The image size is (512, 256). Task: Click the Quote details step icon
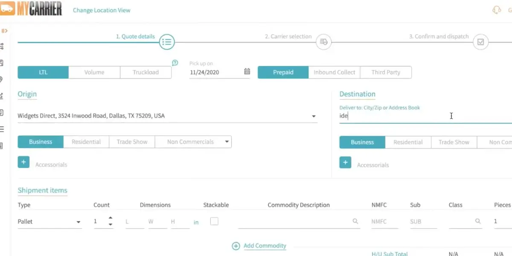[167, 42]
